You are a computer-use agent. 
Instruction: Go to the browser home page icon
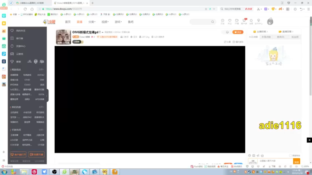click(32, 9)
